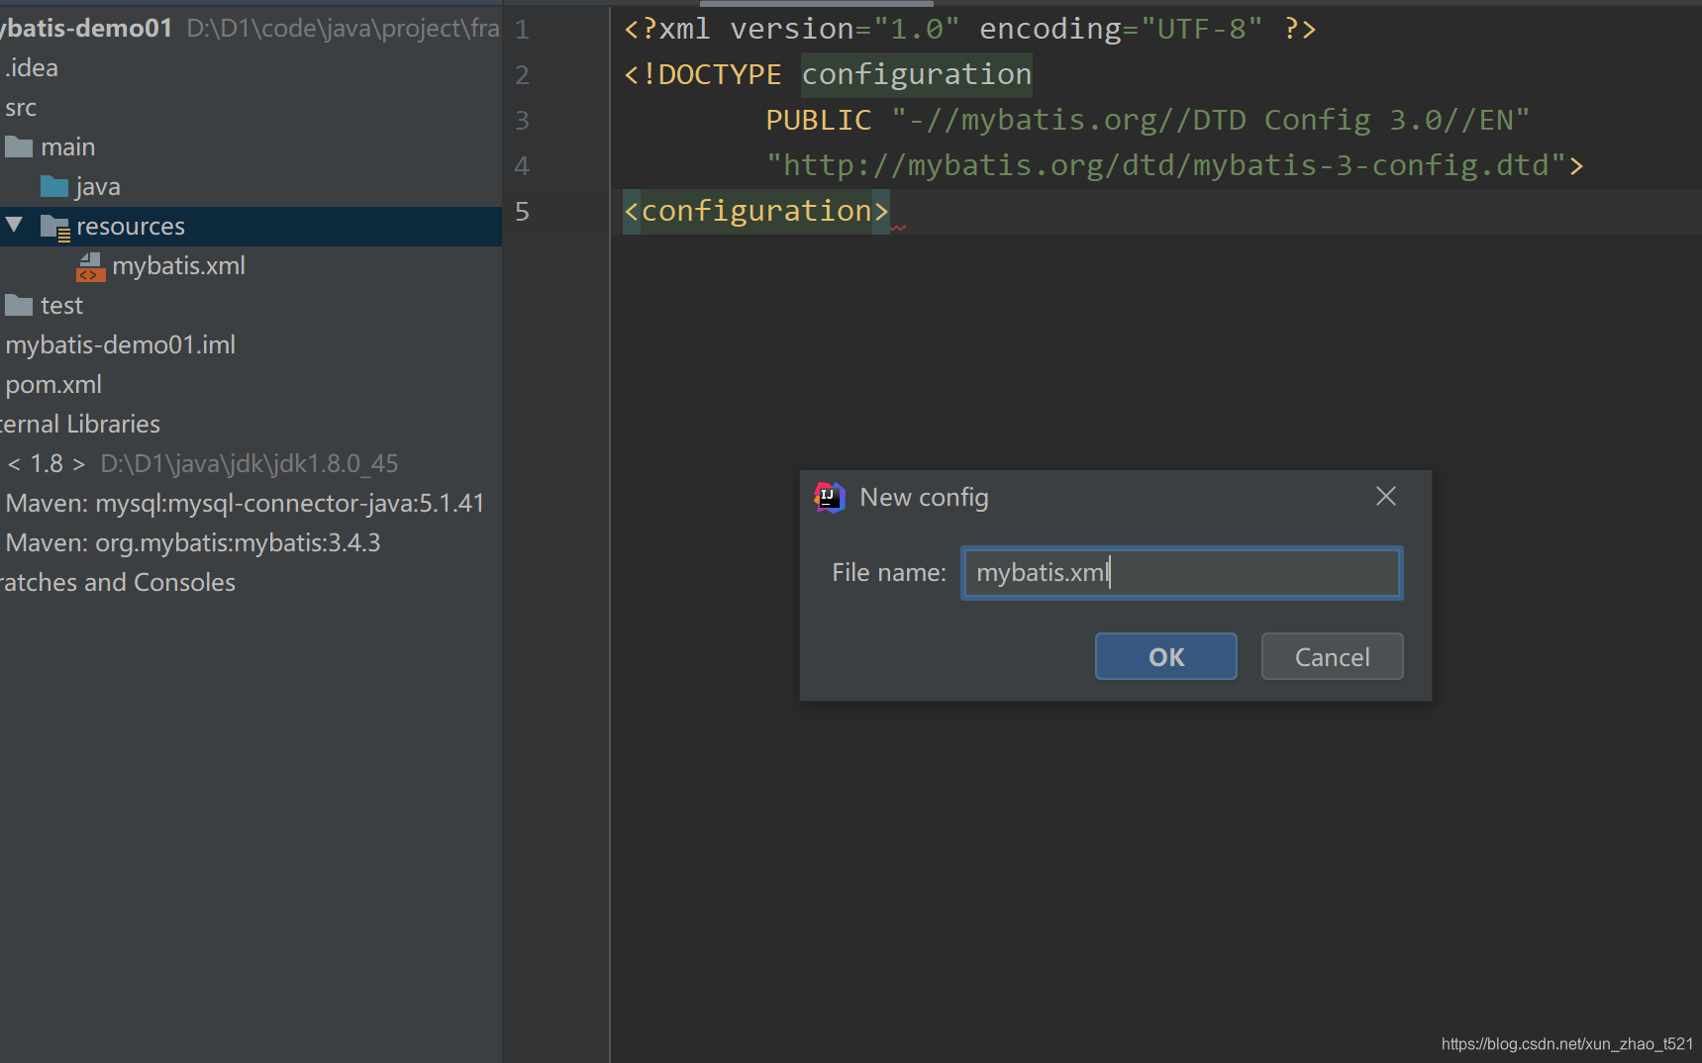This screenshot has height=1063, width=1702.
Task: Click inside the File name text field
Action: [x=1180, y=572]
